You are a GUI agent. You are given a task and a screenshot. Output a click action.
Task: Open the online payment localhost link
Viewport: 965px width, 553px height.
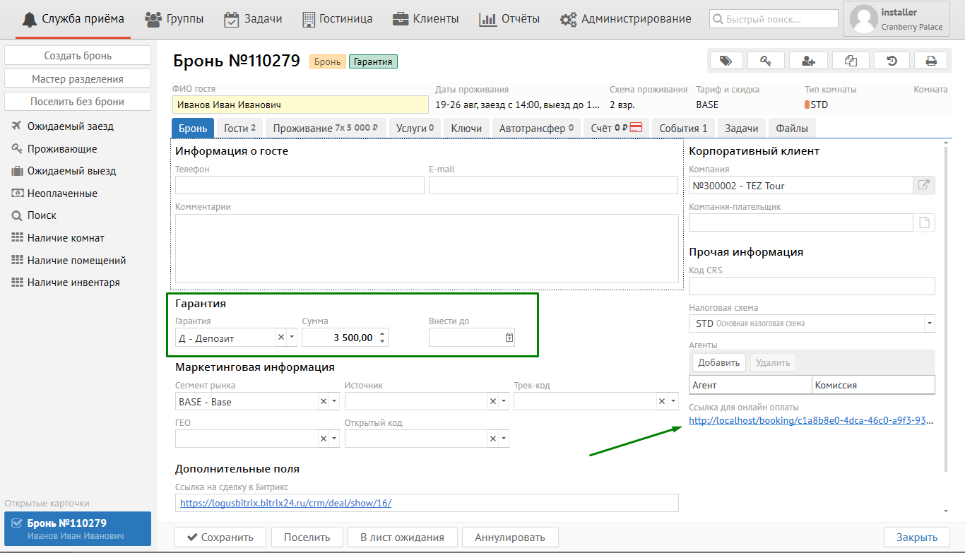[x=812, y=420]
